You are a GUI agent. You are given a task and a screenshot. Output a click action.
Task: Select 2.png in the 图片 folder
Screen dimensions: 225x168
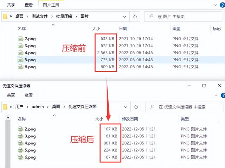(30, 39)
